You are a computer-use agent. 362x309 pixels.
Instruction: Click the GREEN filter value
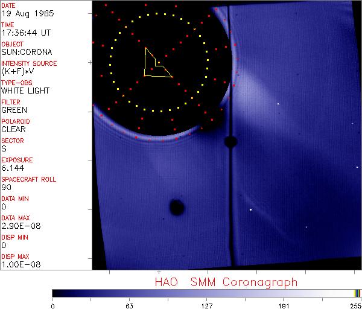(14, 110)
